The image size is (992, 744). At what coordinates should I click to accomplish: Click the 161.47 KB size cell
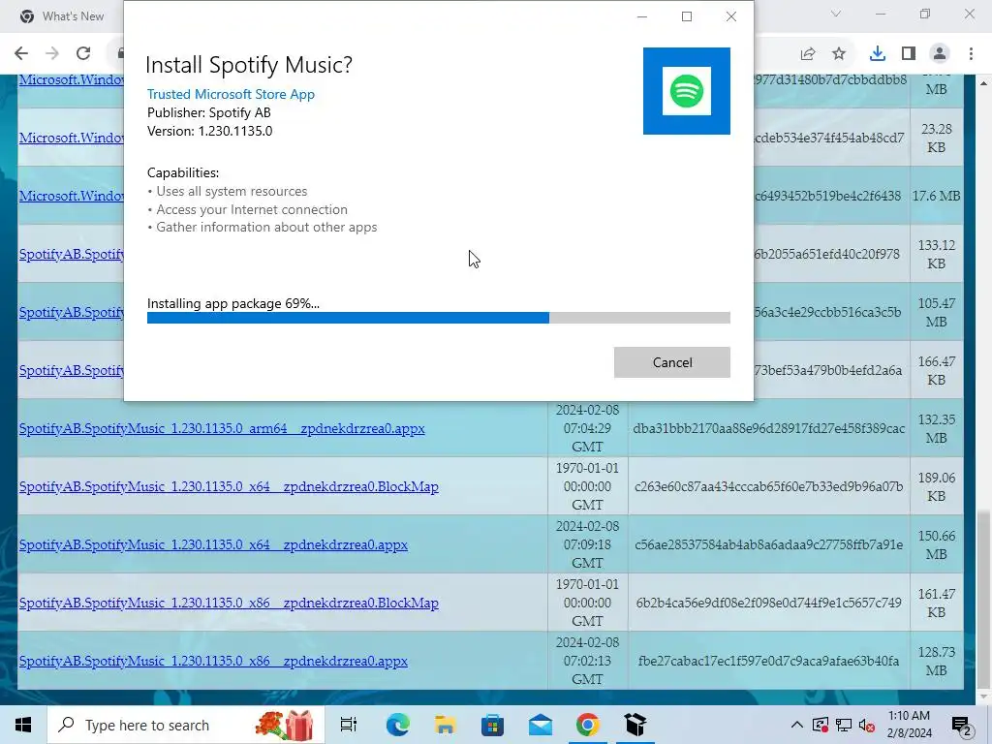[x=937, y=603]
